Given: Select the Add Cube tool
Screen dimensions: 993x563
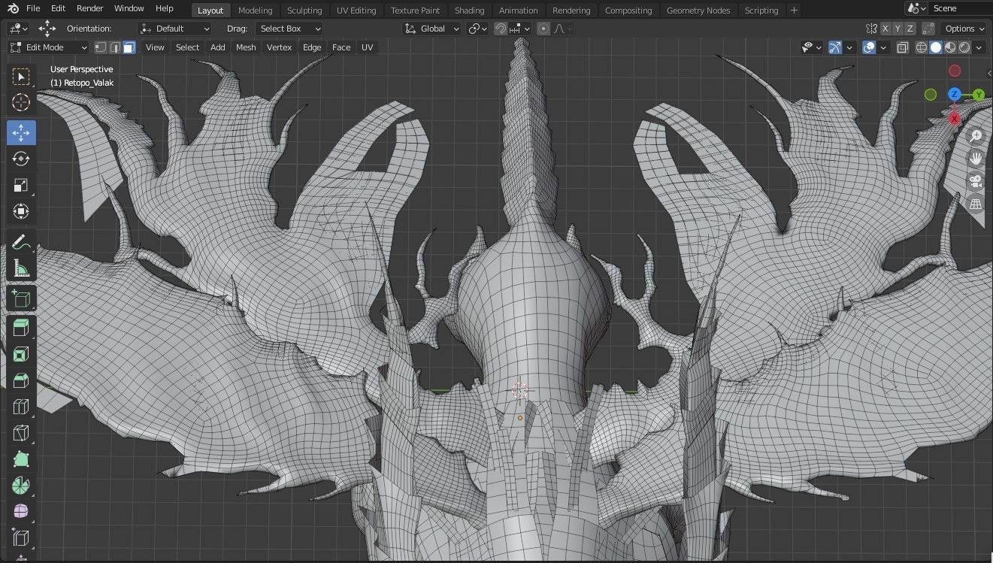Looking at the screenshot, I should point(21,298).
